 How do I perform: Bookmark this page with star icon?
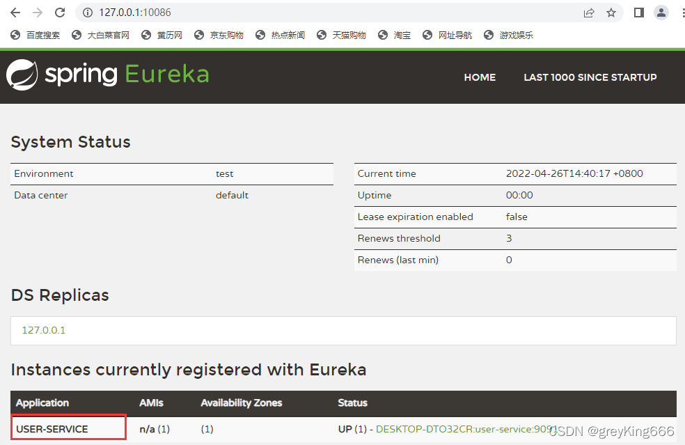(611, 13)
